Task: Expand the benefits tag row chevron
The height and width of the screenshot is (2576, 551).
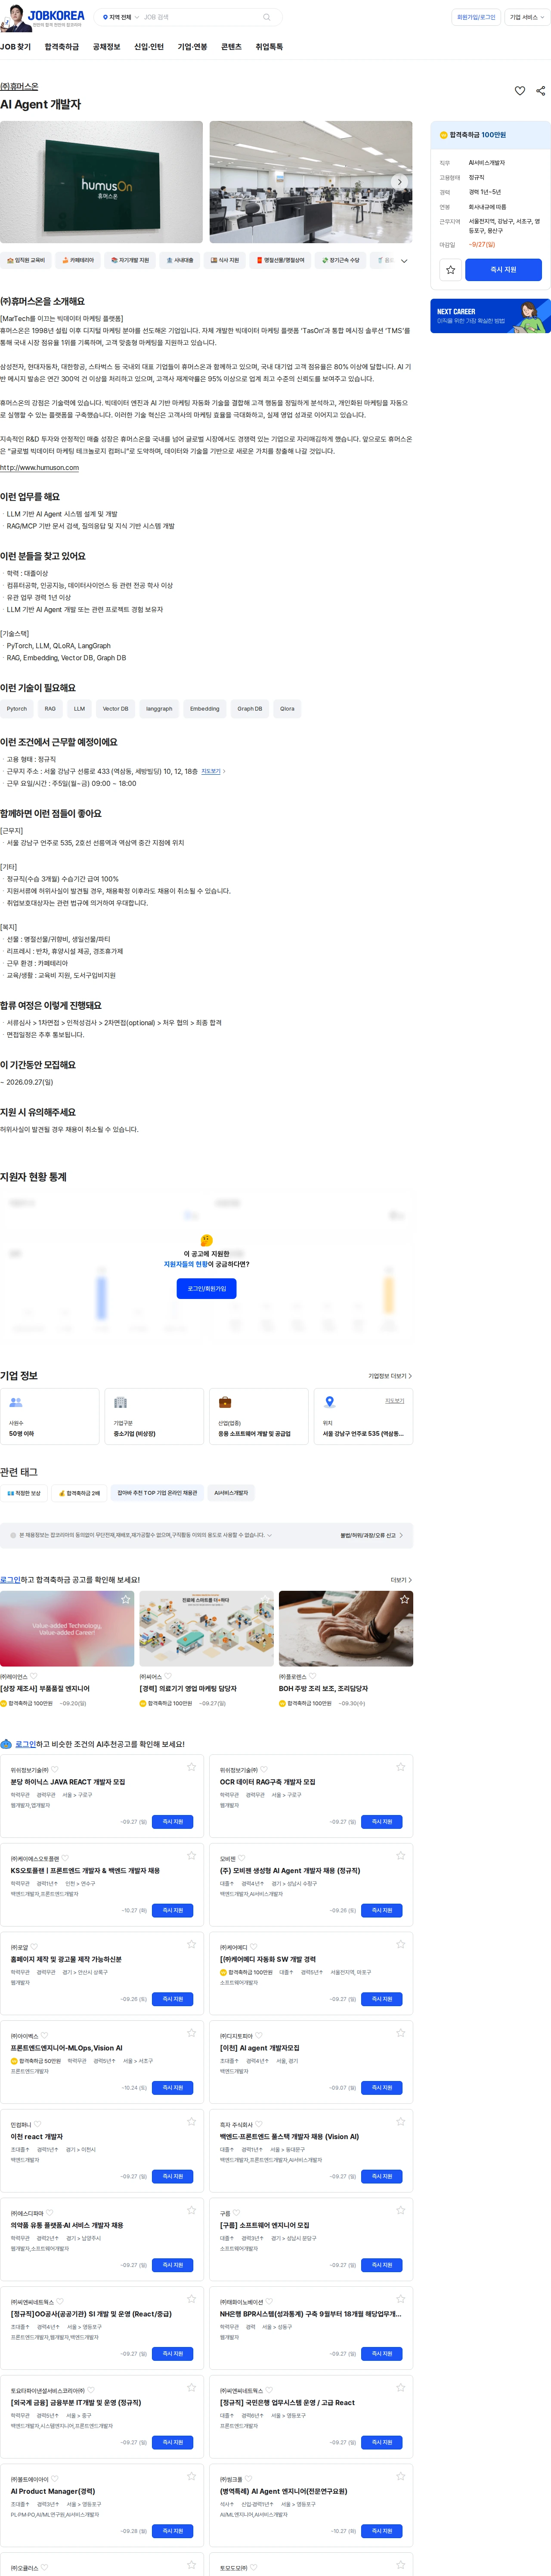Action: point(404,260)
